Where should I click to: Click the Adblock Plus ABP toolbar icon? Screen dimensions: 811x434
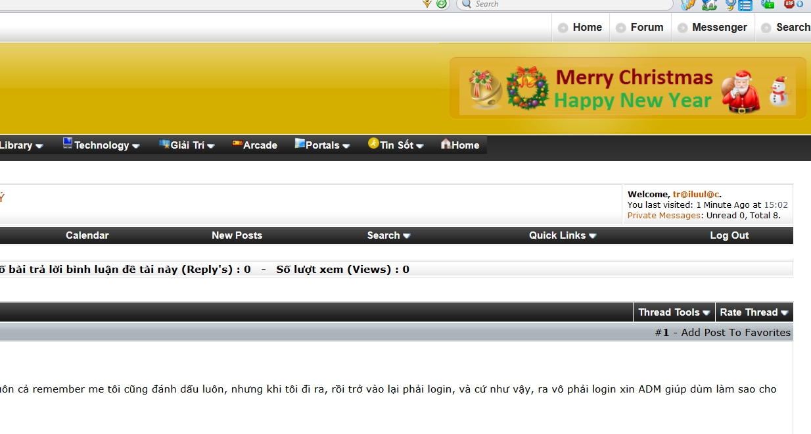(790, 4)
